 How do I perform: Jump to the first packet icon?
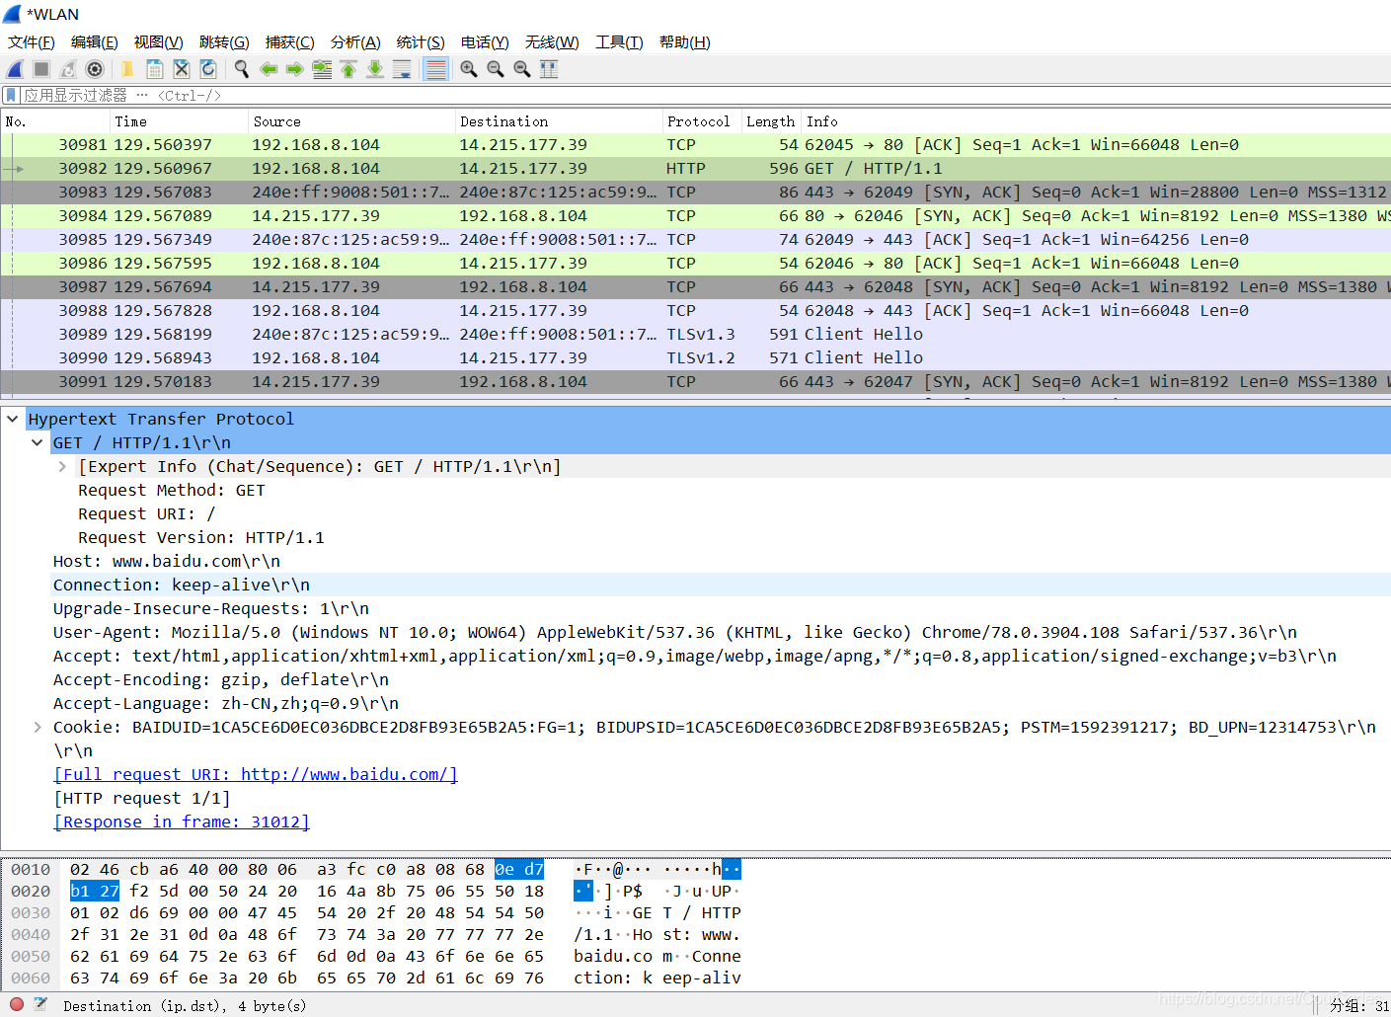348,69
